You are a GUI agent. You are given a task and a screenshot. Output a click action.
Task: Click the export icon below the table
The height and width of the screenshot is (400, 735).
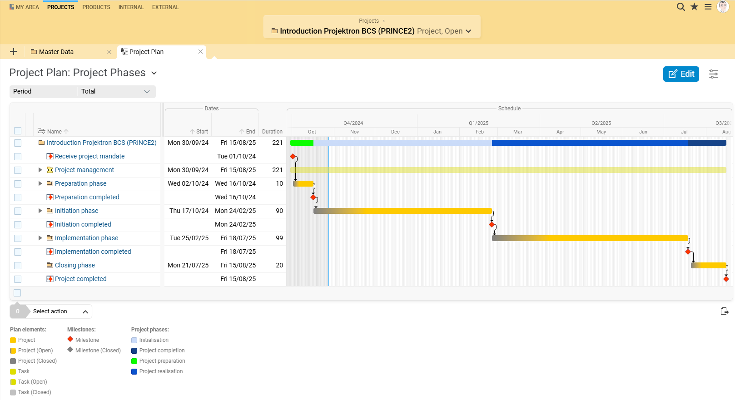coord(725,311)
